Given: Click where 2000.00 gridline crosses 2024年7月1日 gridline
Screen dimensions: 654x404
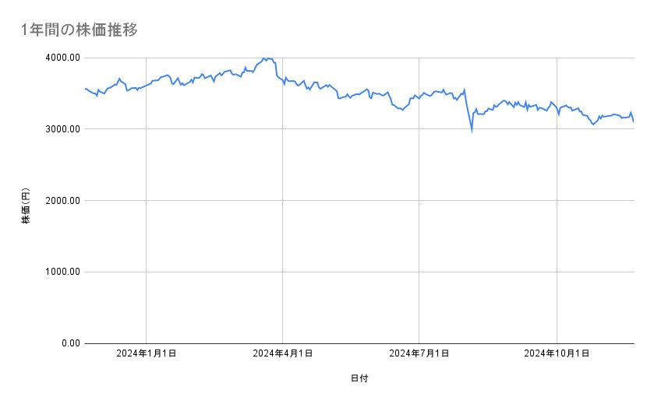Looking at the screenshot, I should click(419, 201).
